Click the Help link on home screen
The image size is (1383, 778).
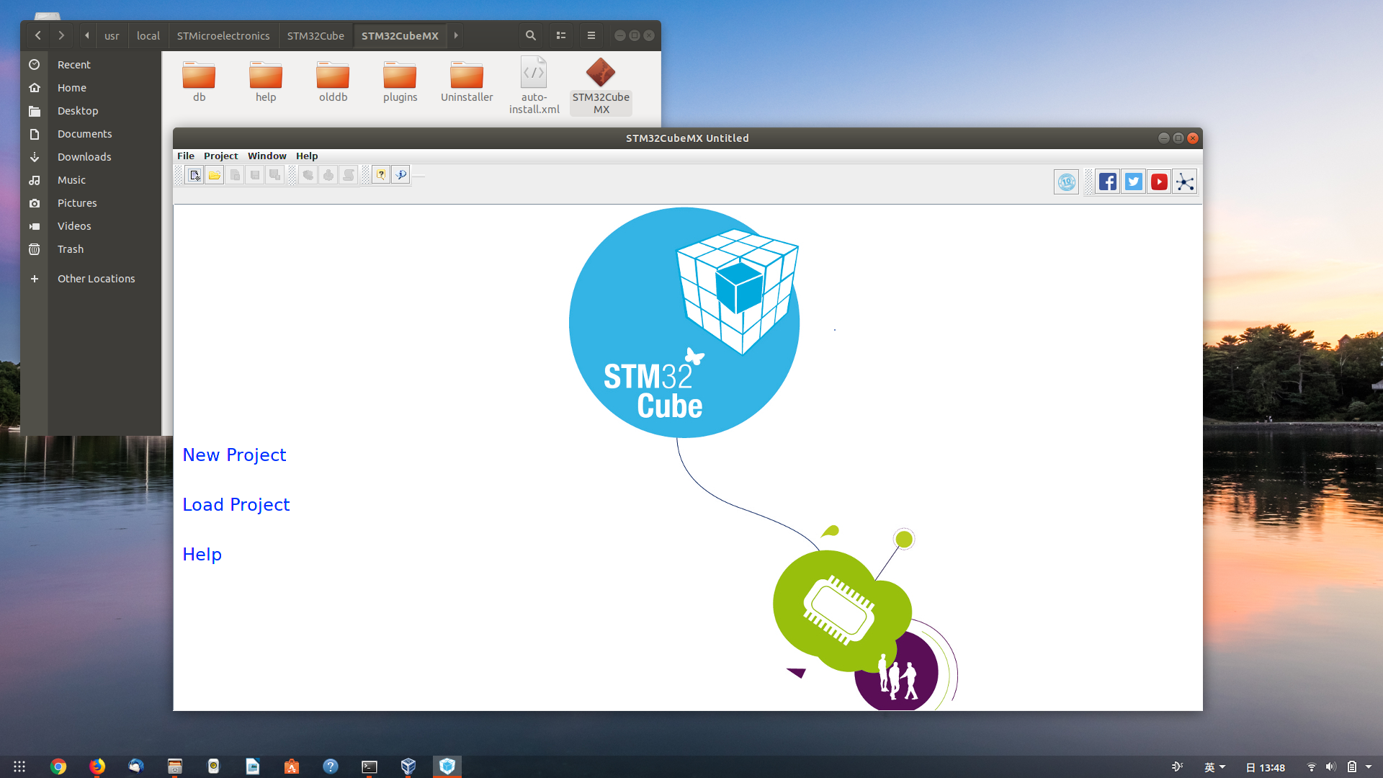(202, 555)
